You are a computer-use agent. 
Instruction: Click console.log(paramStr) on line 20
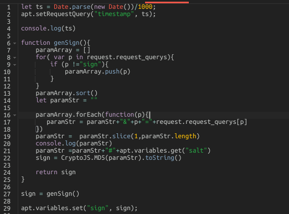coord(74,143)
